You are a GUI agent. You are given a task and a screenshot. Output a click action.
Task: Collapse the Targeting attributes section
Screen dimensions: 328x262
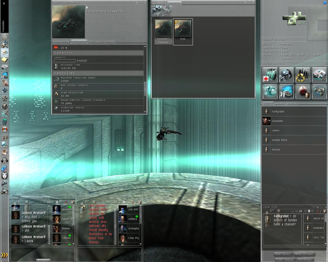pos(98,73)
